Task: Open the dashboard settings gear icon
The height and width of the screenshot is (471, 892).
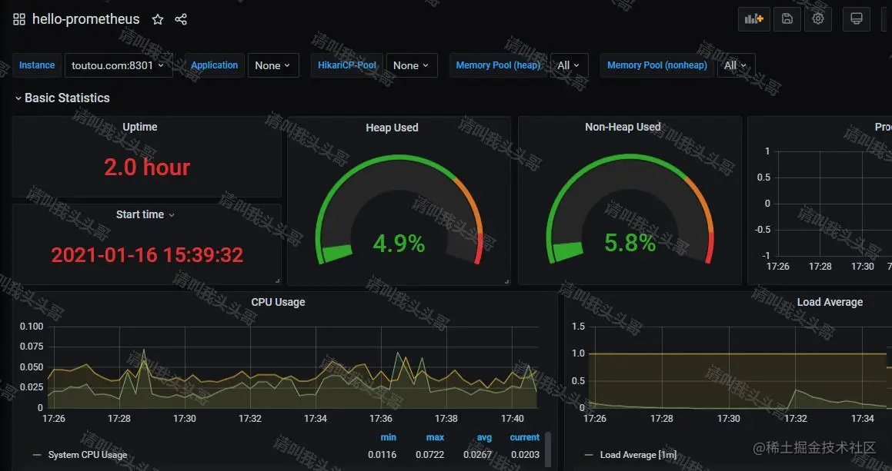Action: coord(817,18)
